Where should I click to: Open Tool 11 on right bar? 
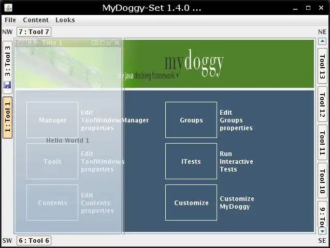coord(322,143)
